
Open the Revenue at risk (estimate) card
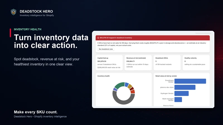(138, 63)
